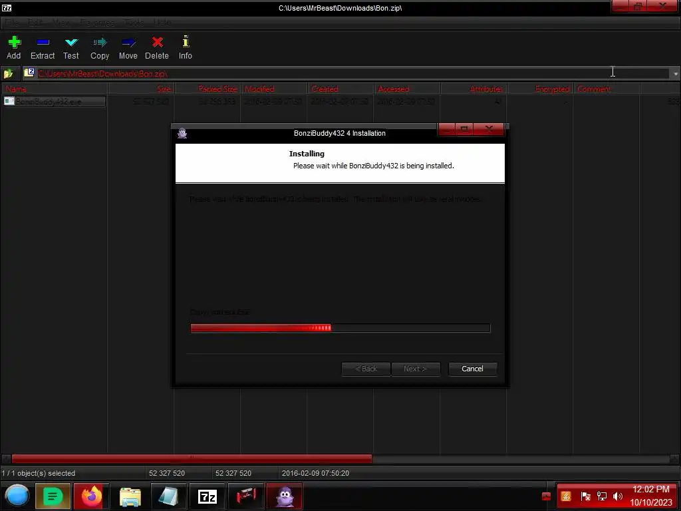The width and height of the screenshot is (681, 511).
Task: Open the notepad app on the taskbar
Action: [x=168, y=496]
